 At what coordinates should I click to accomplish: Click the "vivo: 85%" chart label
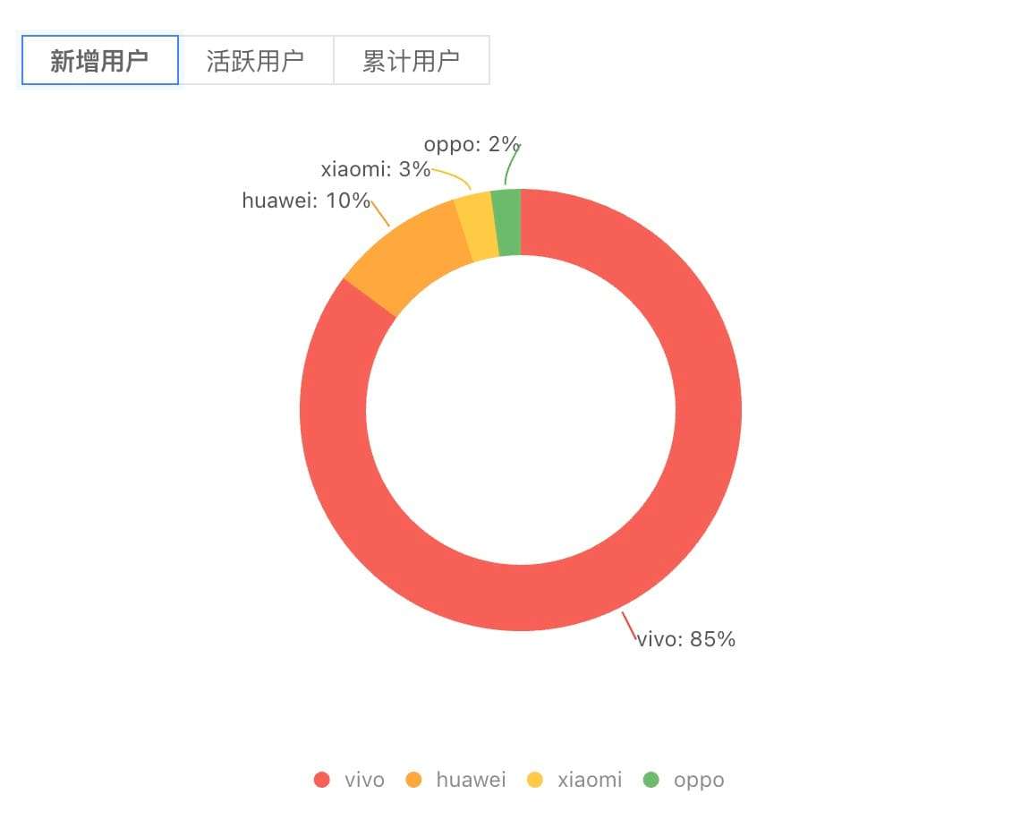coord(686,639)
